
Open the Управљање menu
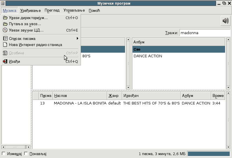74,10
